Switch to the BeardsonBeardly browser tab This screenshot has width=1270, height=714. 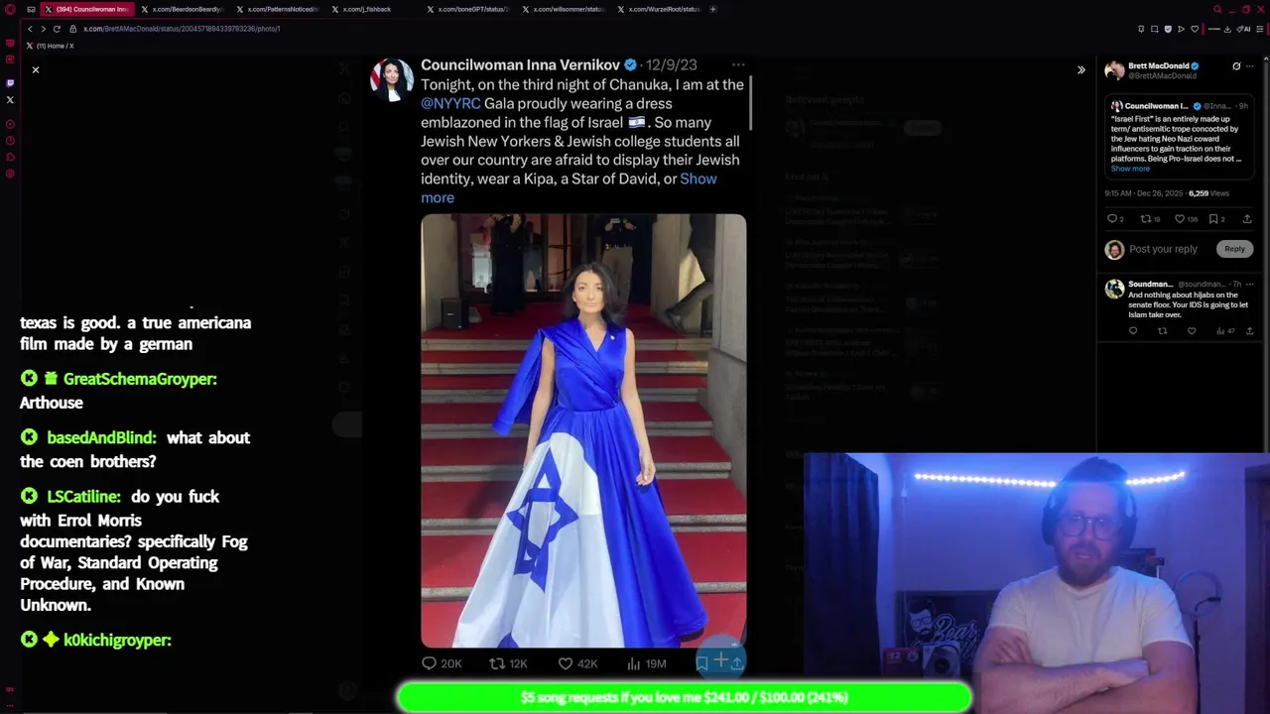182,9
